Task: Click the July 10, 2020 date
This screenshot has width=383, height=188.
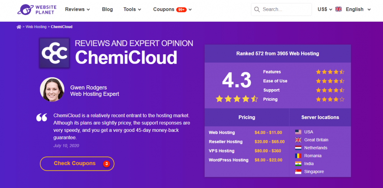Action: pyautogui.click(x=66, y=146)
